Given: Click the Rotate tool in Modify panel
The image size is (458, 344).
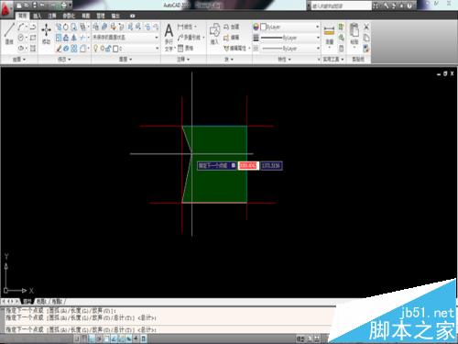Looking at the screenshot, I should click(x=66, y=28).
